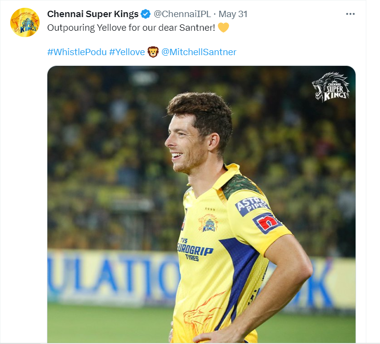
Task: Click the Astral Pipes sleeve logo
Action: click(x=252, y=206)
